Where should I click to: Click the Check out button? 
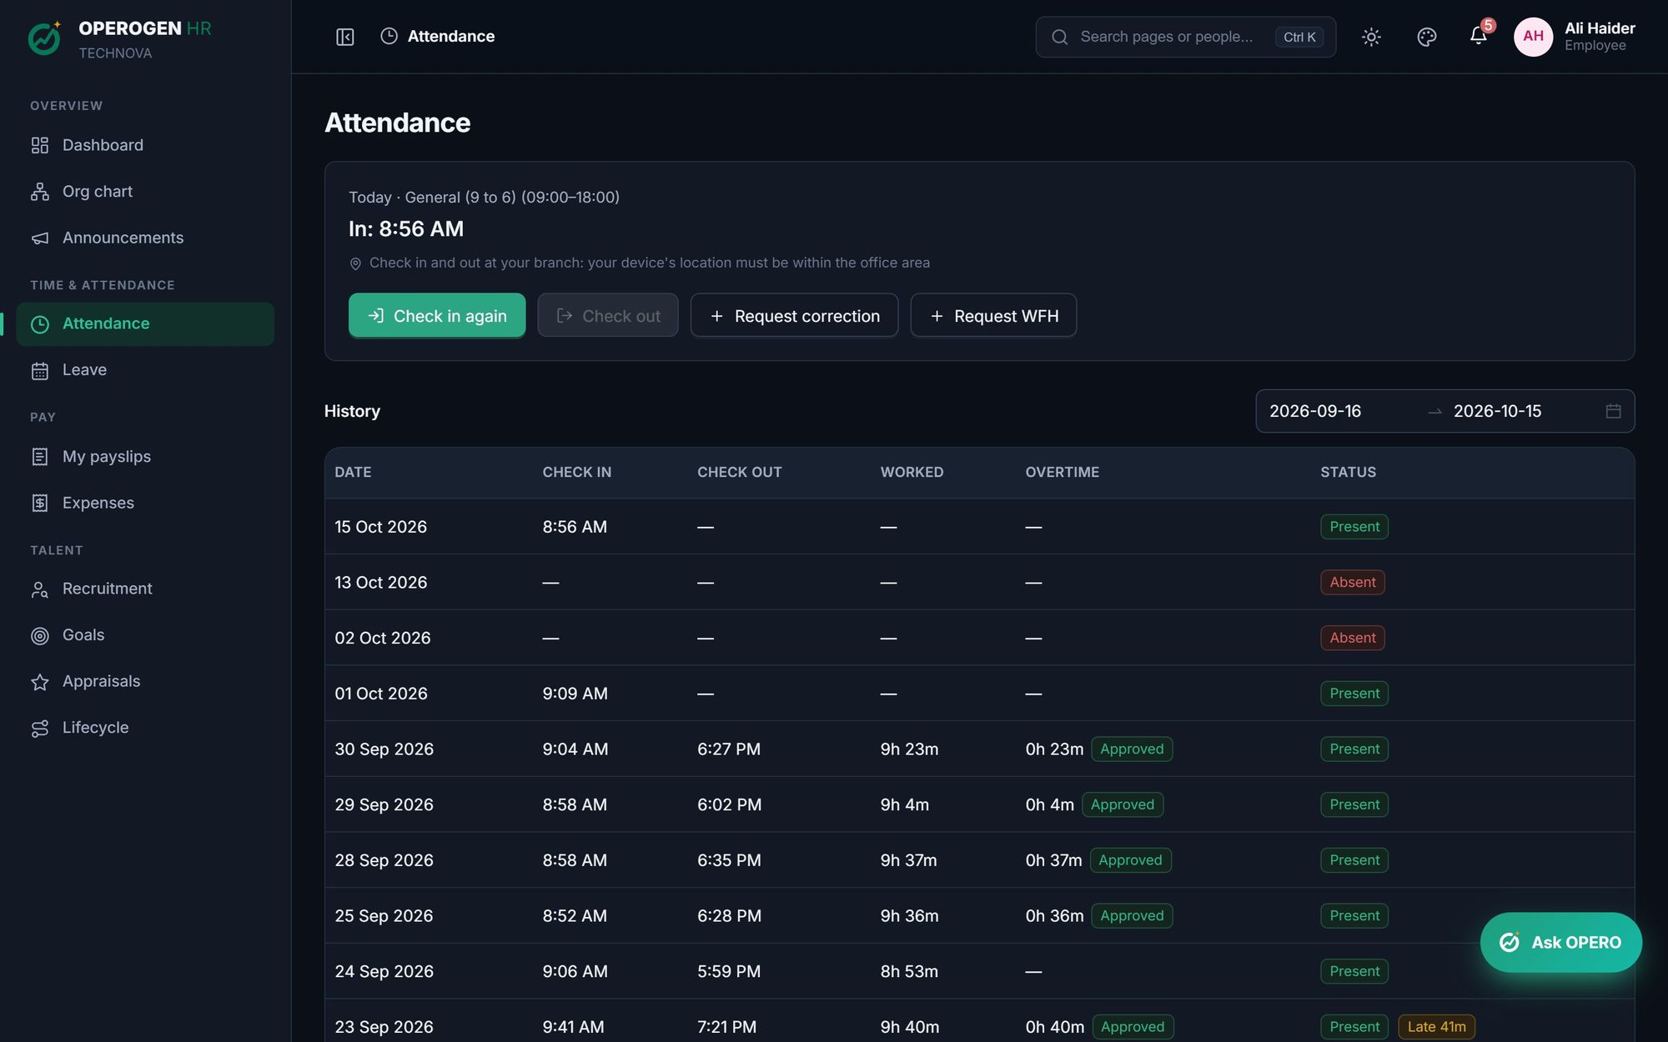pyautogui.click(x=608, y=316)
